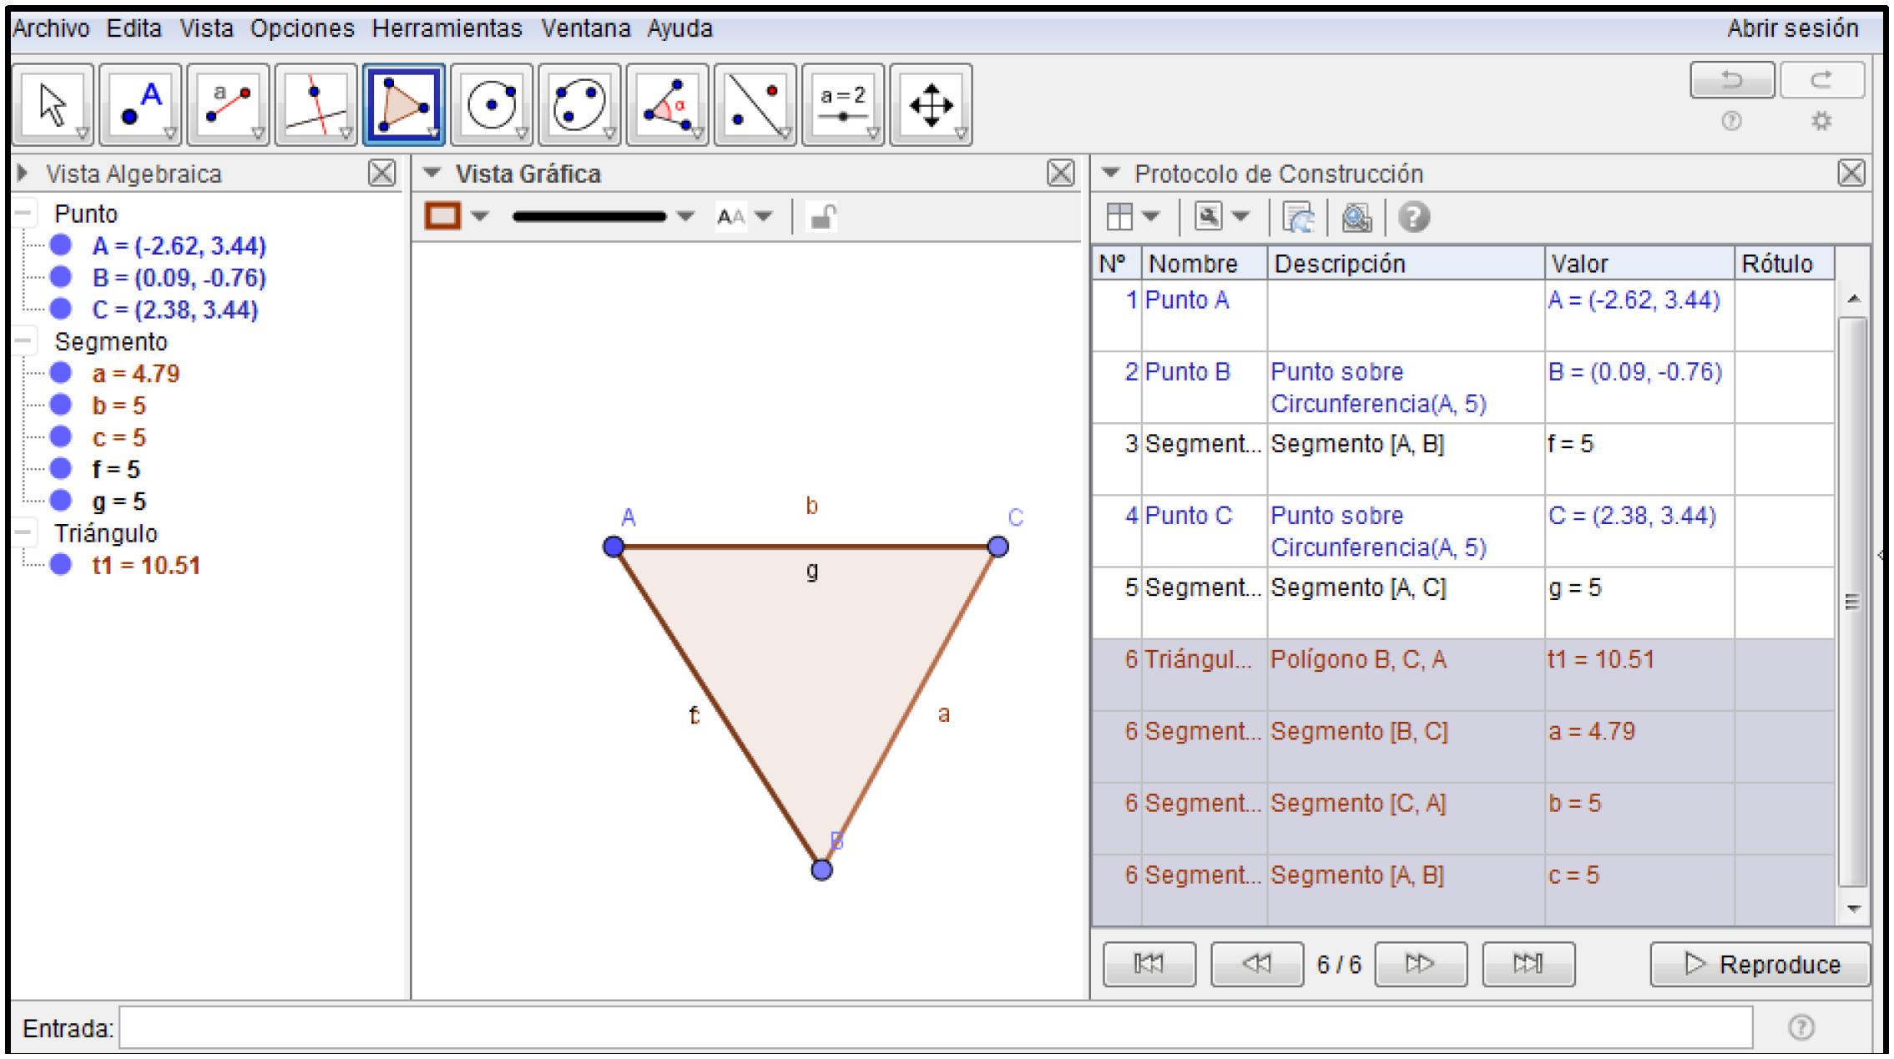Select the Circle with Center tool

click(x=491, y=105)
